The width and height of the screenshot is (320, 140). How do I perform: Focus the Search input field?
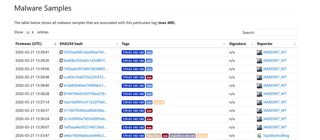277,32
